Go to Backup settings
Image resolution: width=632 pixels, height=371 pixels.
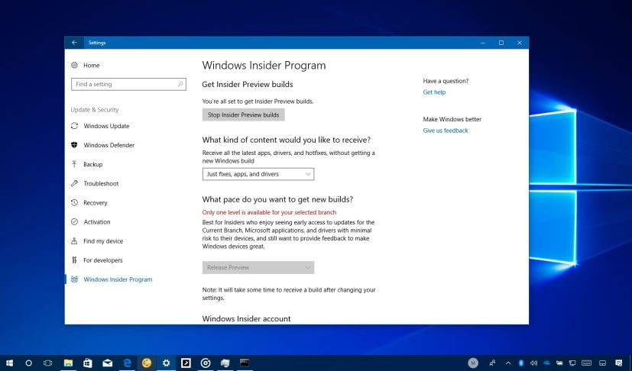[92, 164]
